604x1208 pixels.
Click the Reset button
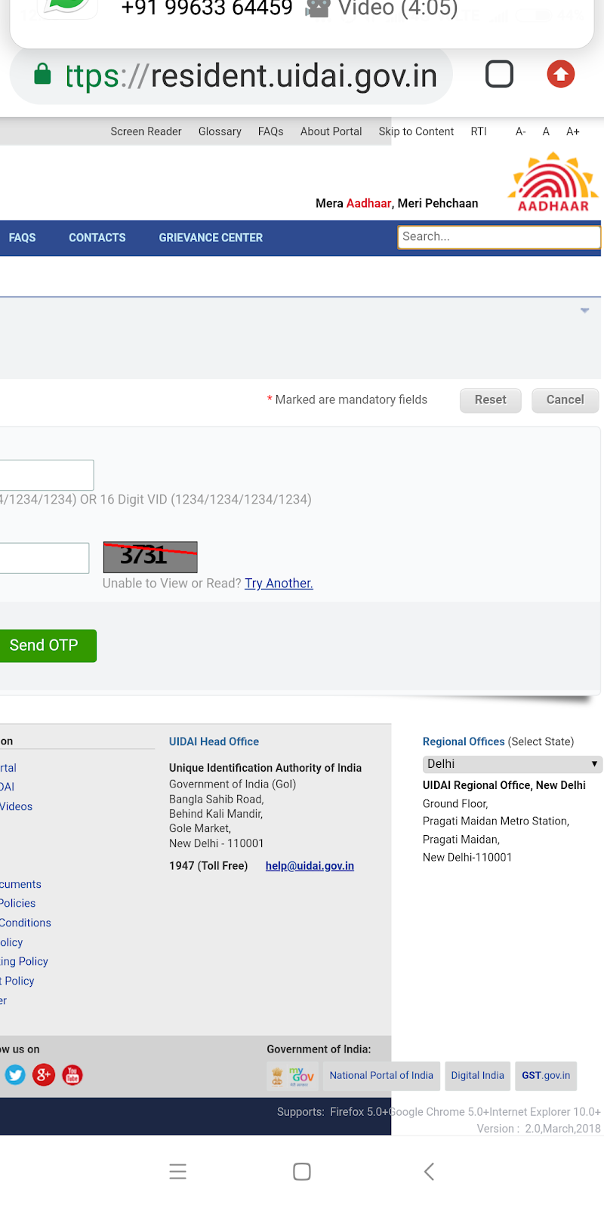pyautogui.click(x=490, y=400)
